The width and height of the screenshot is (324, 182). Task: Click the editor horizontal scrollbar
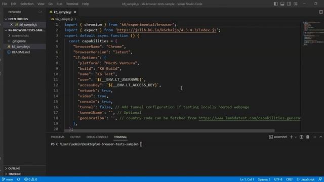pos(170,130)
